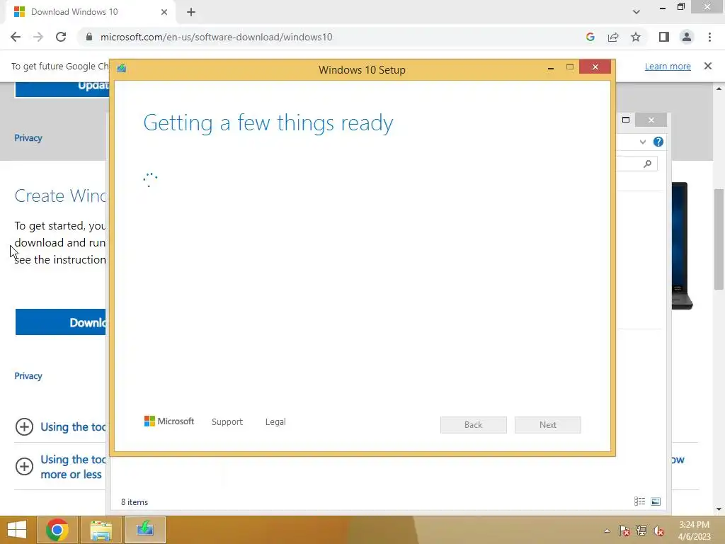View site information via lock icon
Viewport: 725px width, 544px height.
coord(89,37)
